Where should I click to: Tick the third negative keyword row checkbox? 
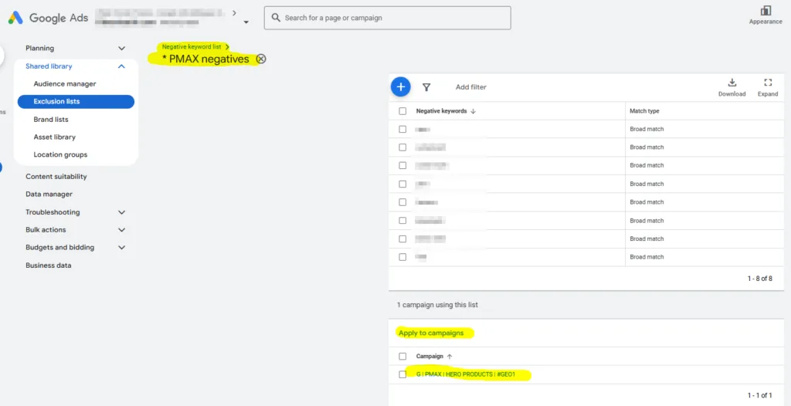pos(402,165)
